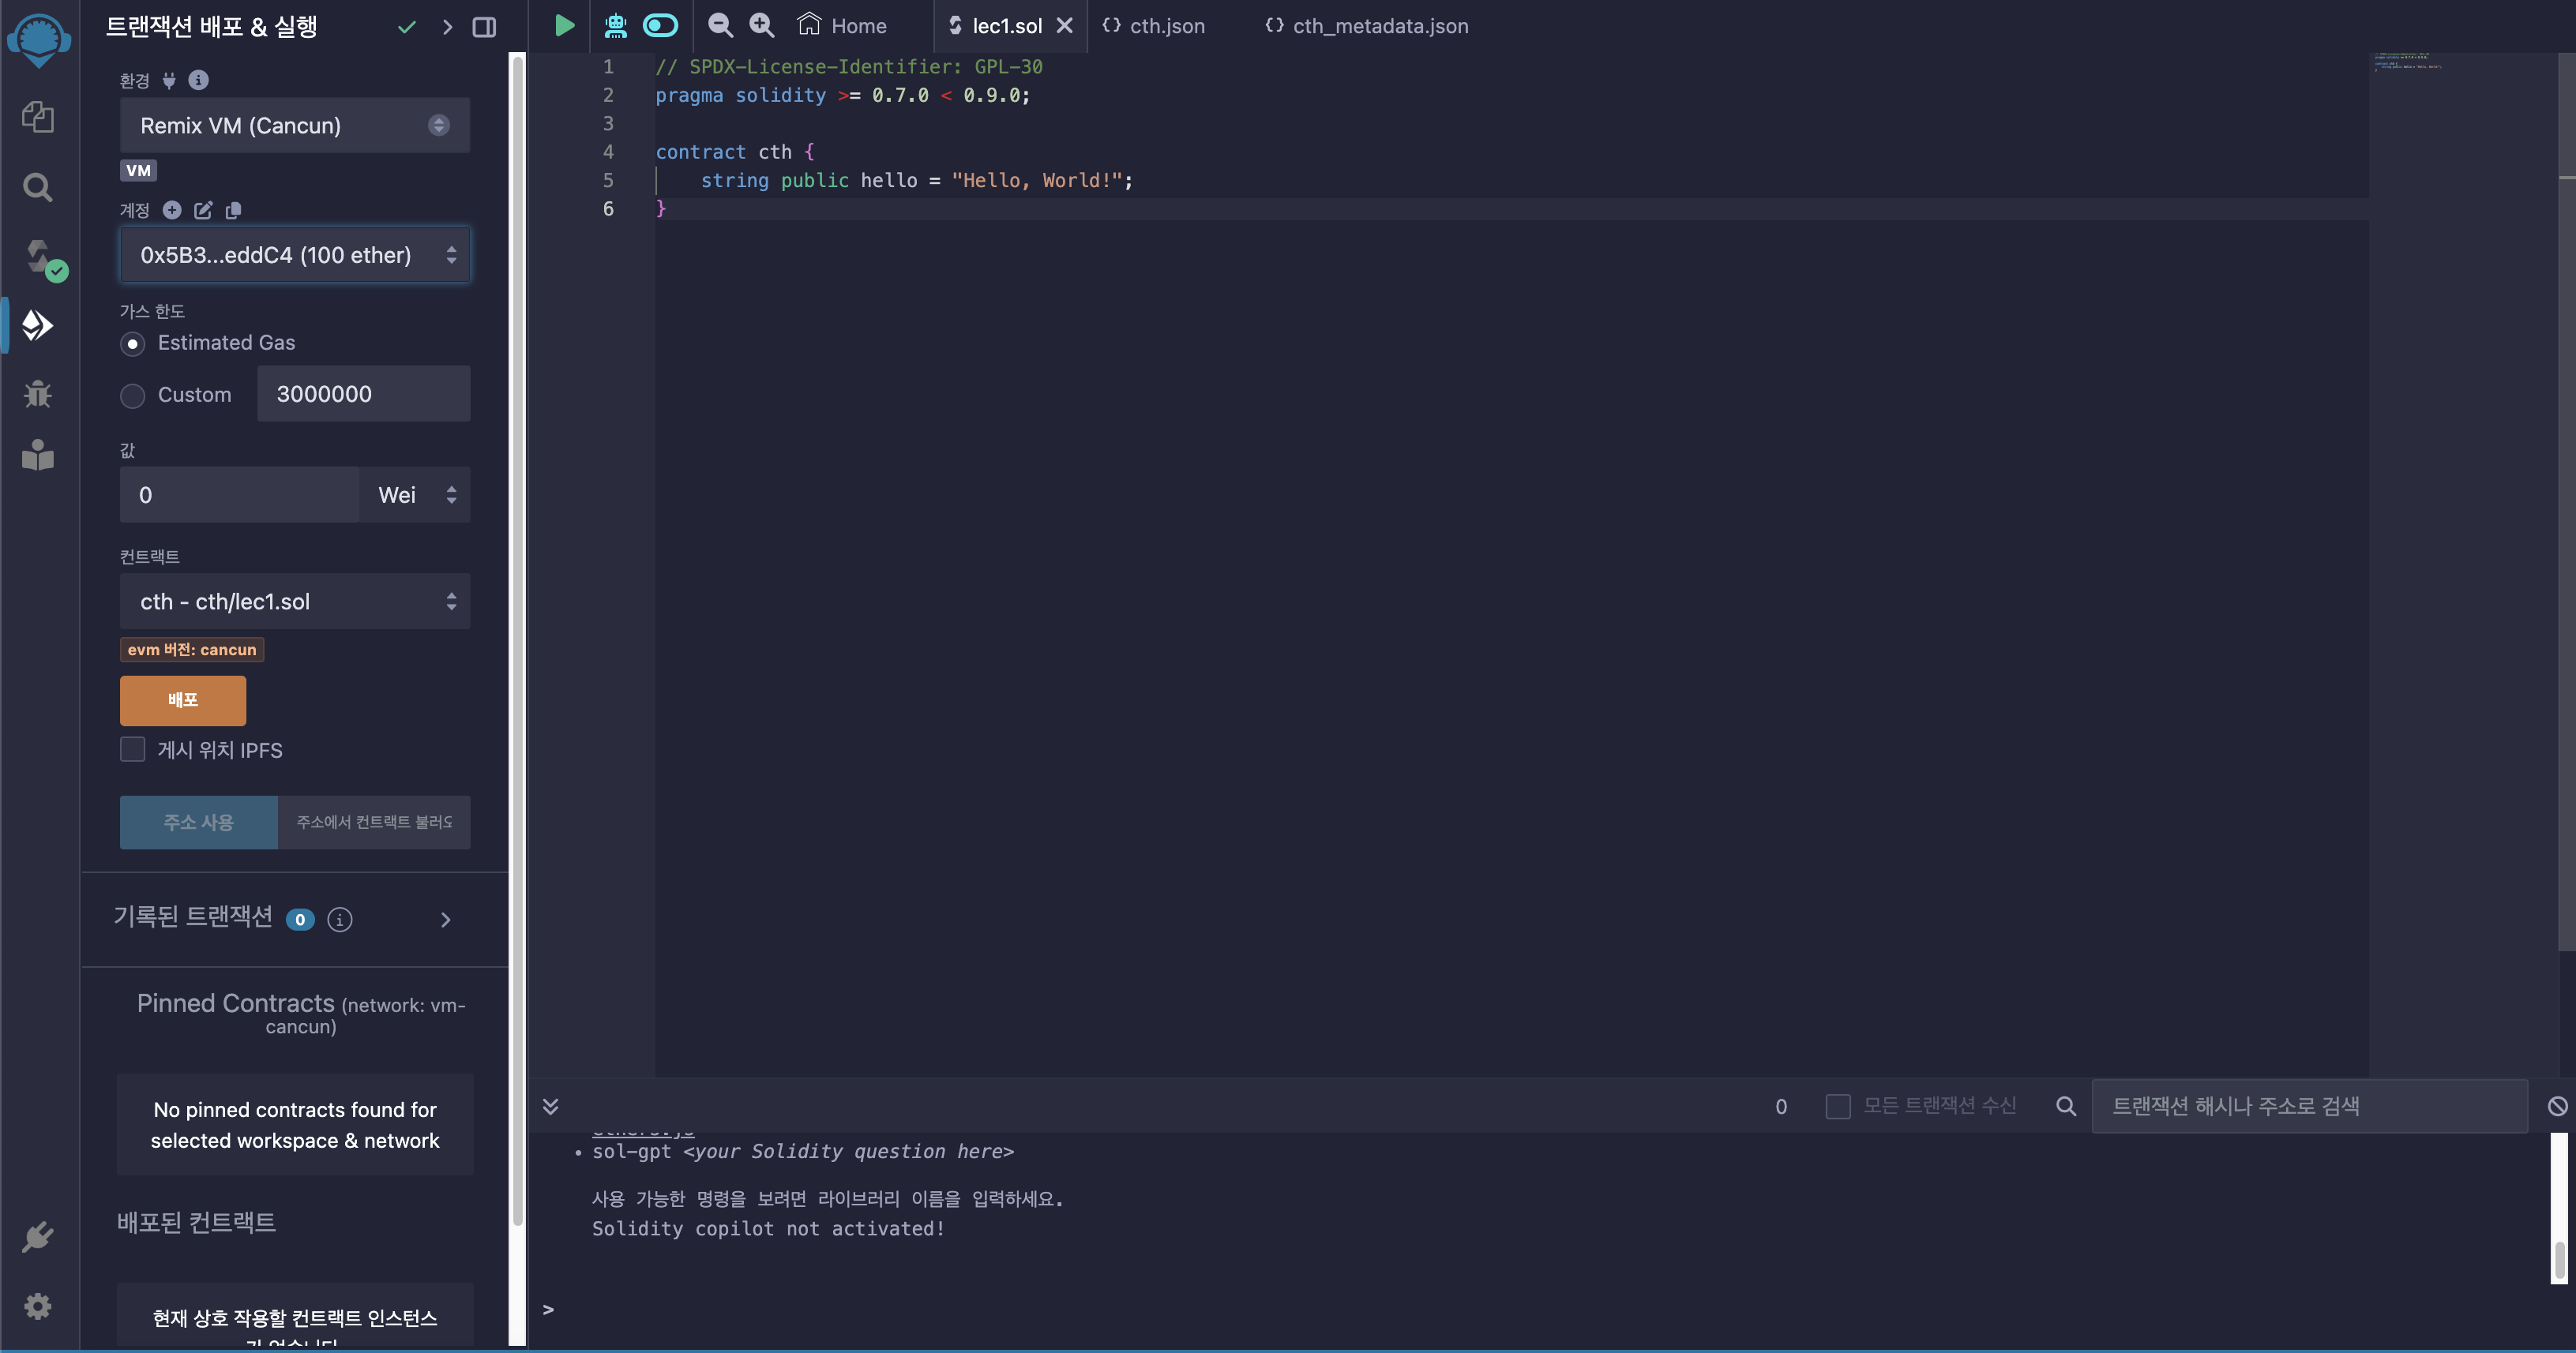Screen dimensions: 2576x1353
Task: Open Plugin Manager plug icon in sidebar
Action: 38,1237
